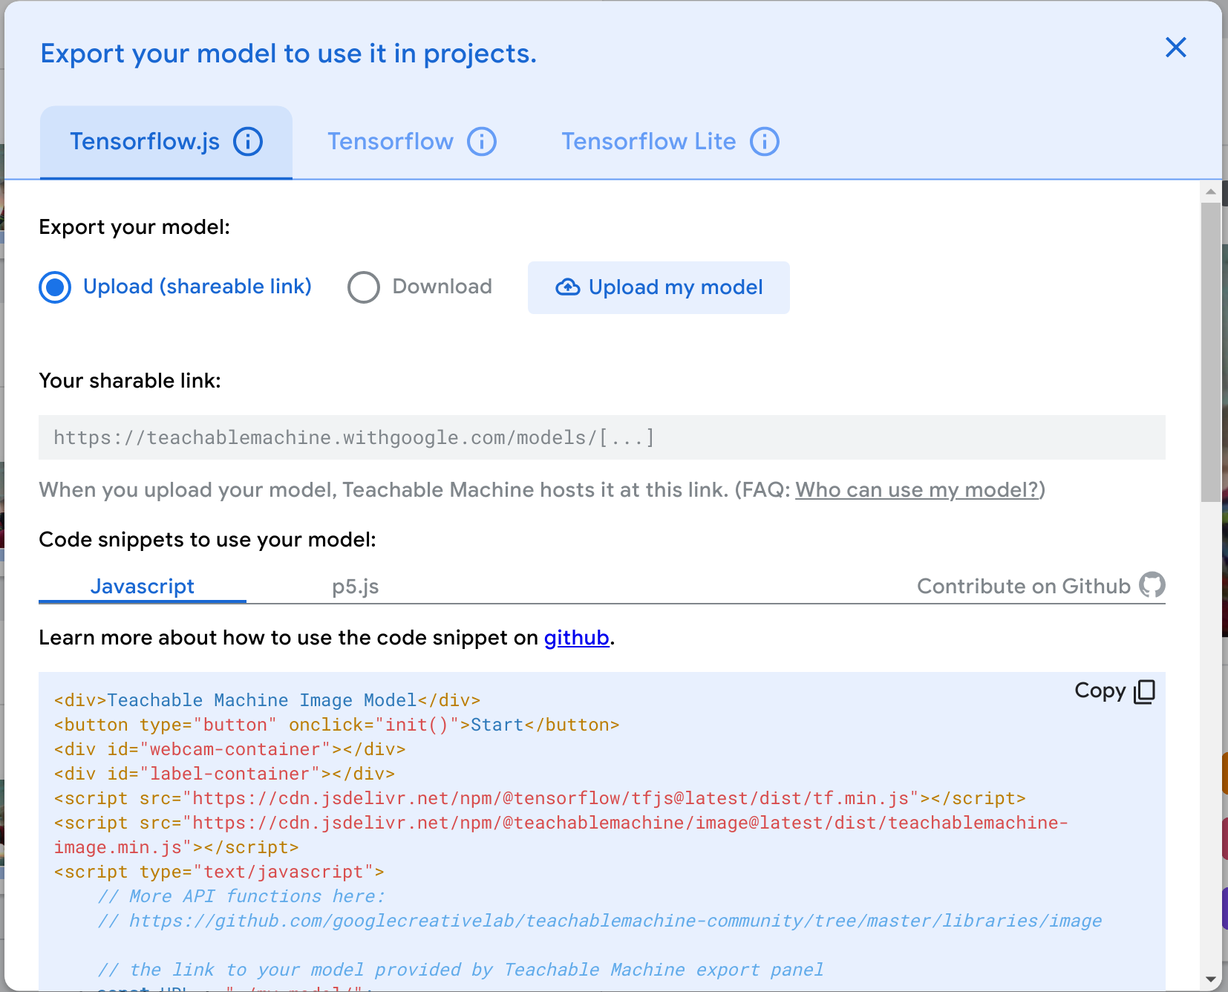This screenshot has width=1228, height=992.
Task: Click 'Code snippets to use your model:' heading
Action: [x=207, y=540]
